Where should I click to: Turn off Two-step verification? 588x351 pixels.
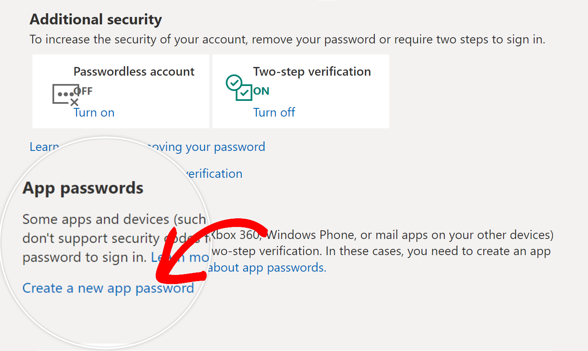click(x=274, y=112)
